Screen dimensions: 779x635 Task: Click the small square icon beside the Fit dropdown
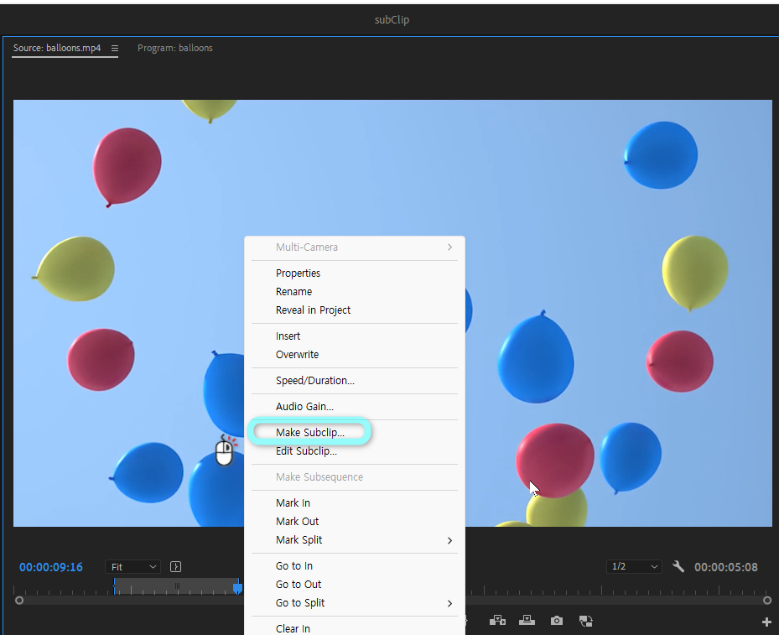click(x=176, y=567)
